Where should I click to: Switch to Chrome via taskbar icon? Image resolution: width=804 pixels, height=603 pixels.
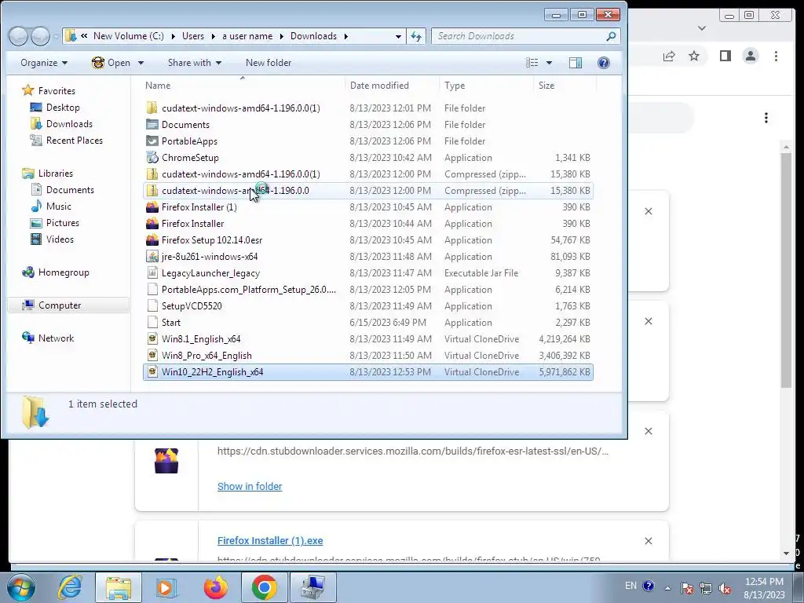(264, 587)
